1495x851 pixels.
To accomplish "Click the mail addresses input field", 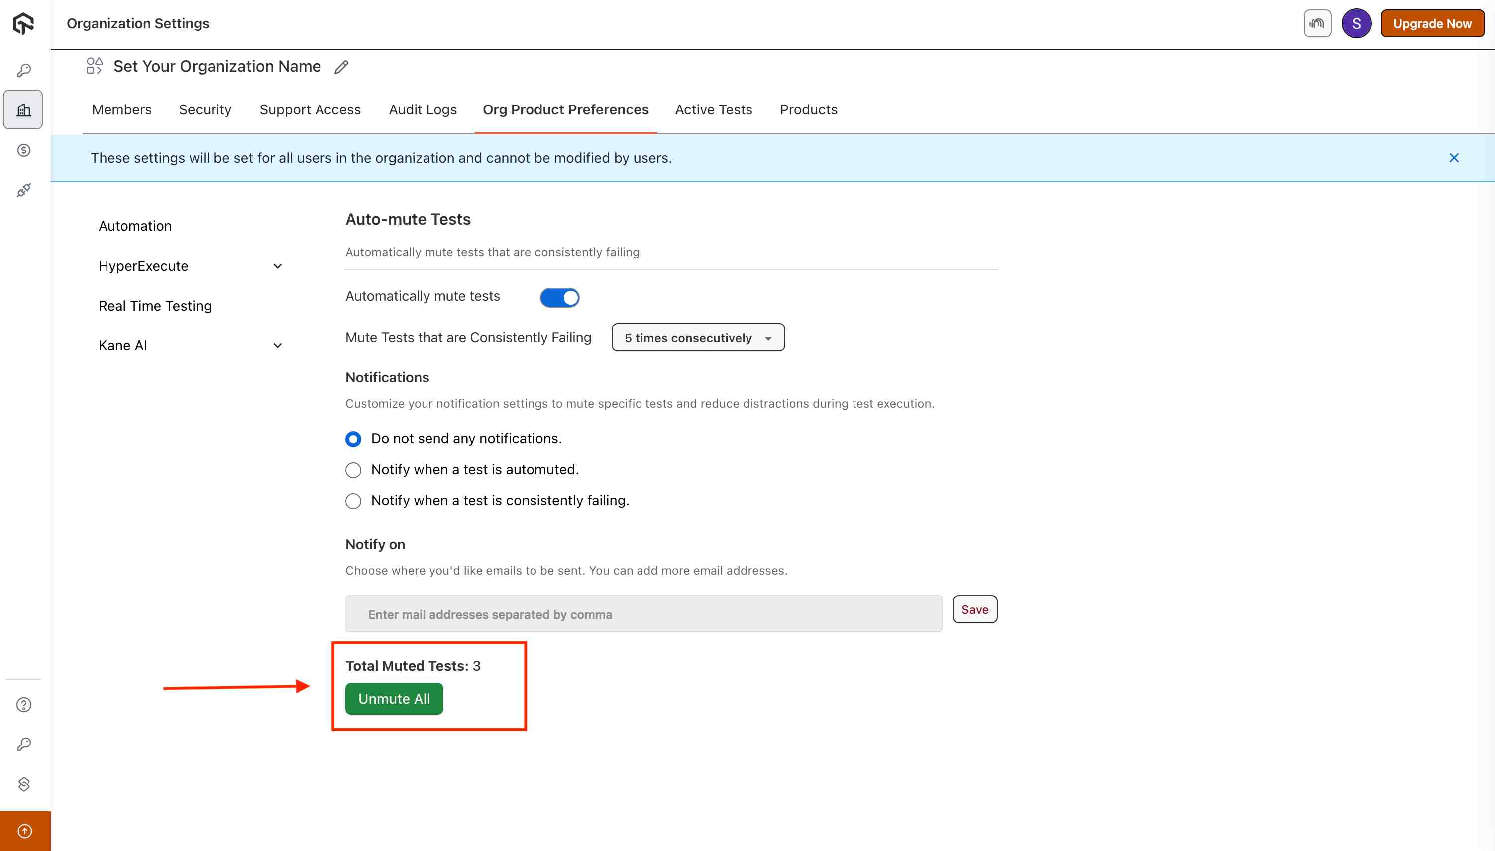I will [643, 614].
